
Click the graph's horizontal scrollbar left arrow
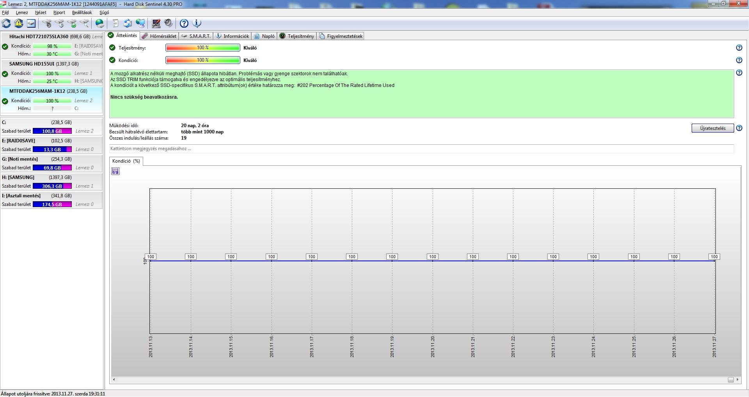point(114,379)
